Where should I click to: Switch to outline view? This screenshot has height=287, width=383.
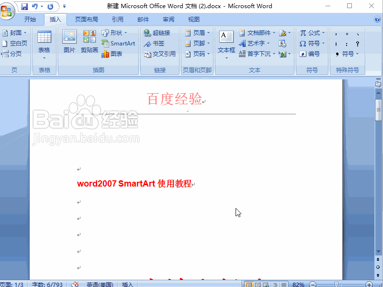tap(275, 285)
